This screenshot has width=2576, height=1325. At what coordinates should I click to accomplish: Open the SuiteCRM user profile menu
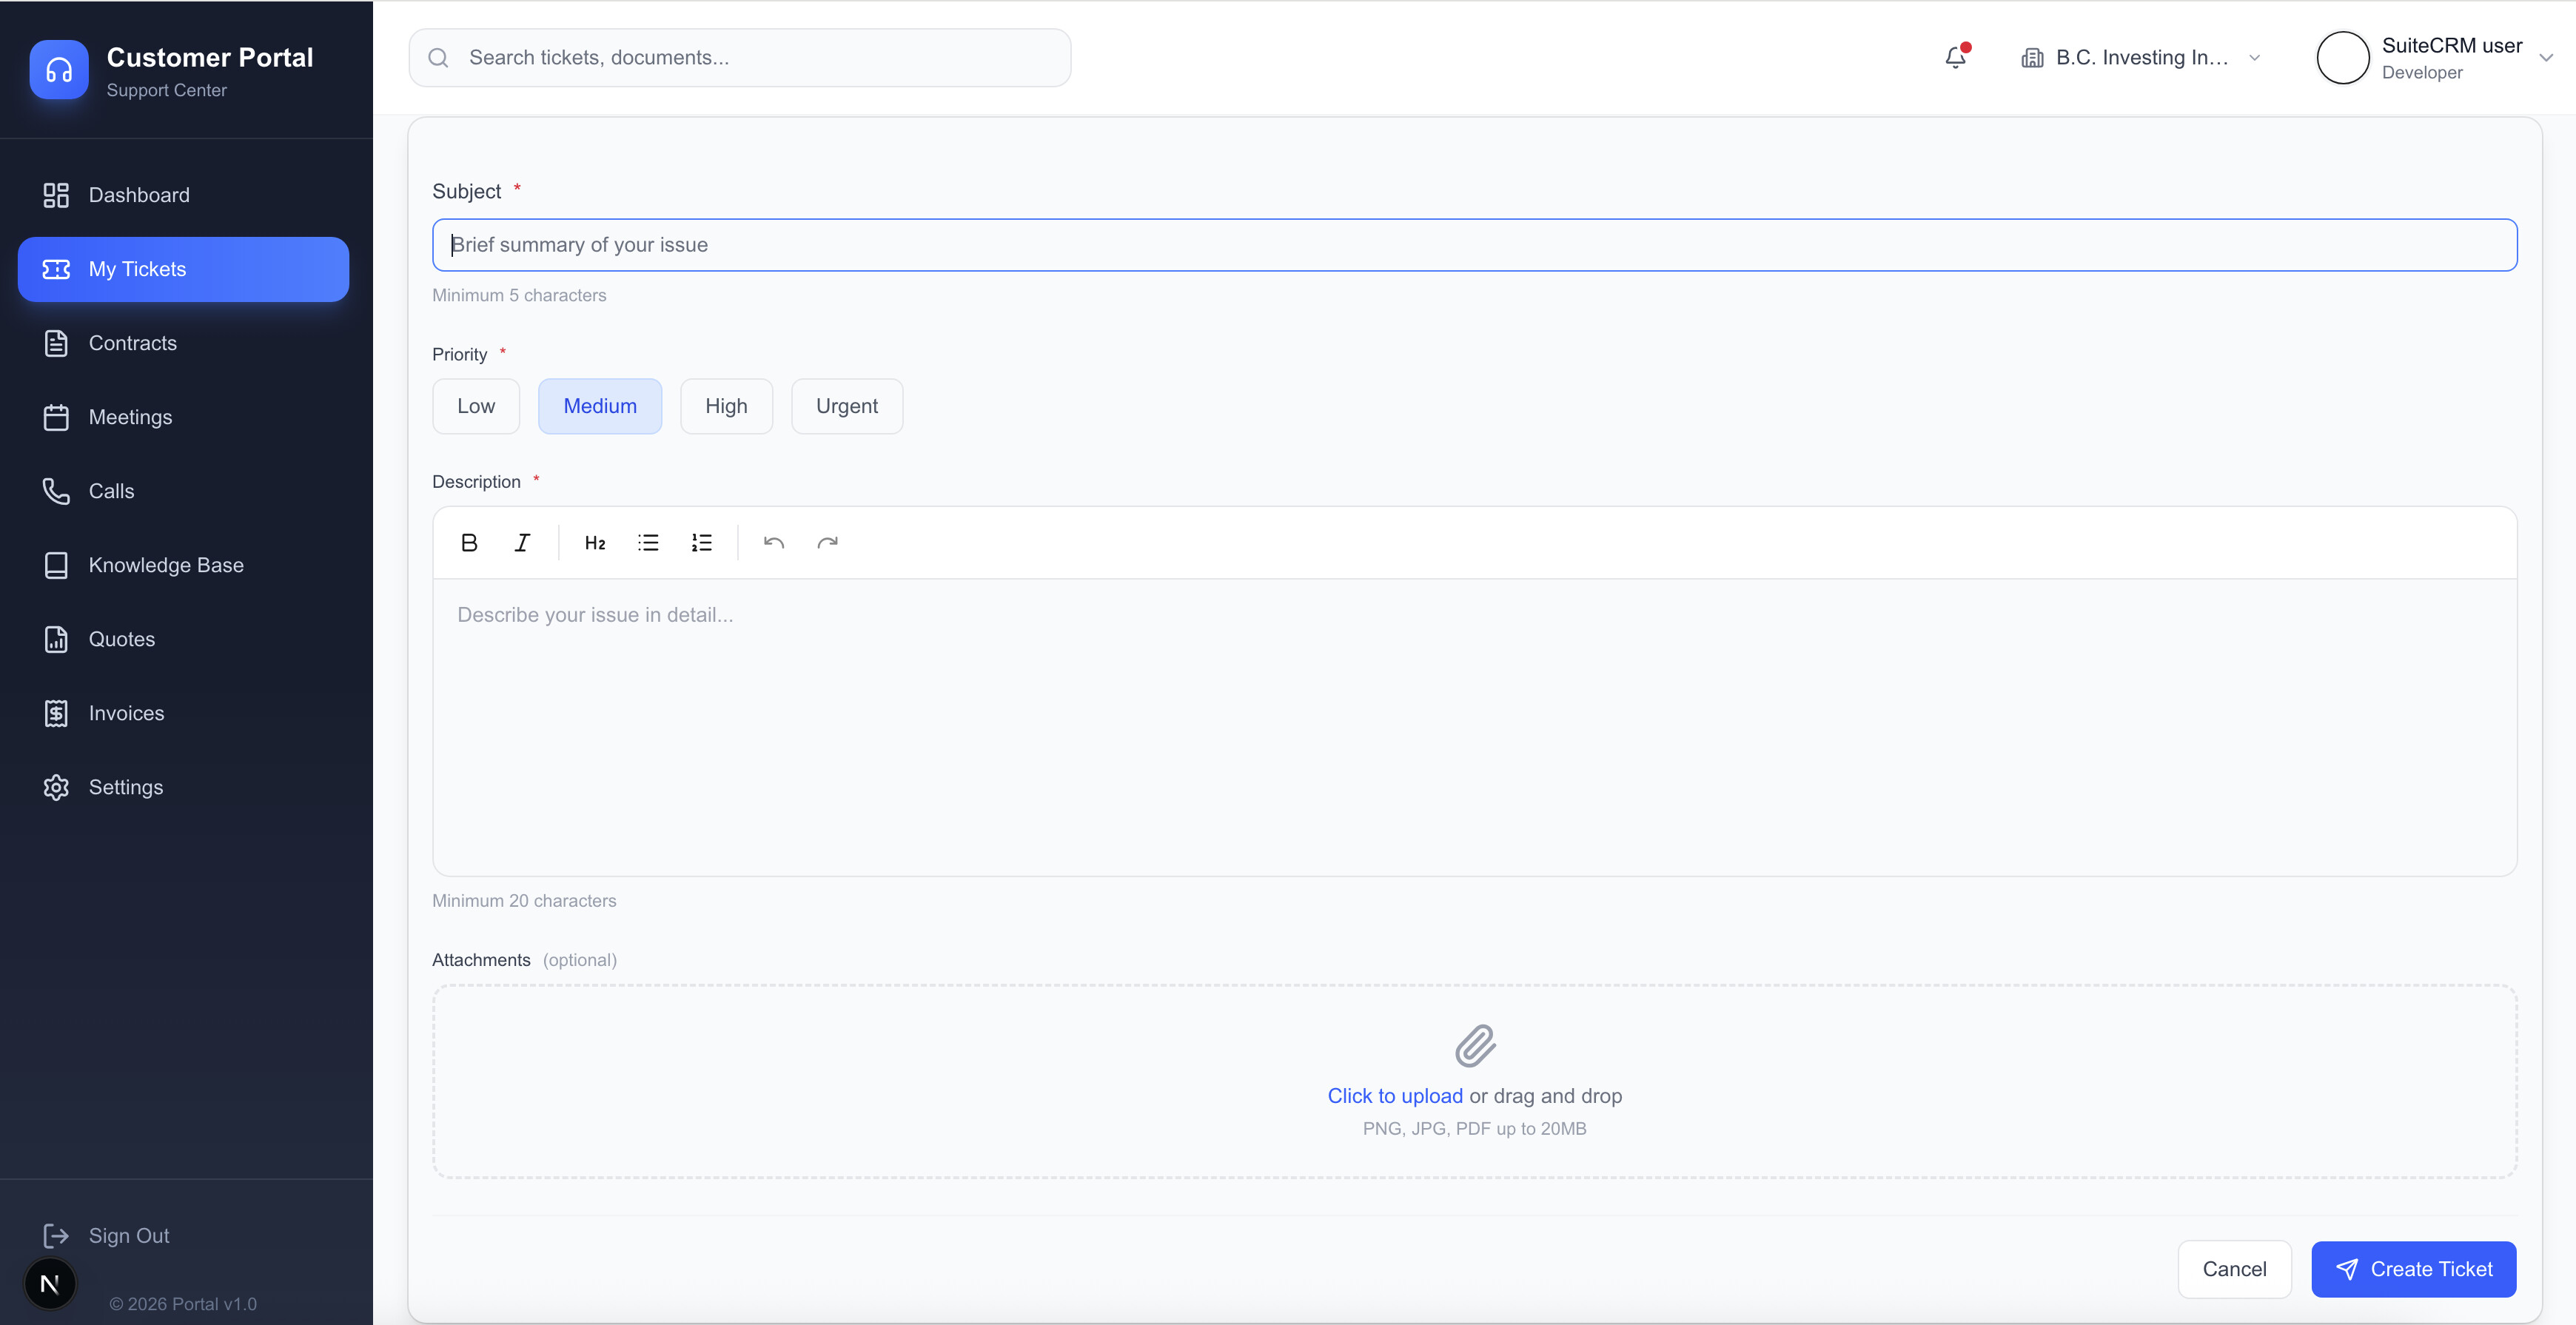(2451, 58)
